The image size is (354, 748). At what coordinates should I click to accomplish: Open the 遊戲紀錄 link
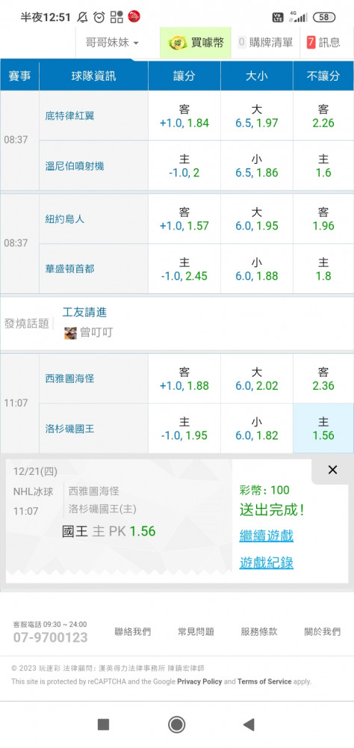267,562
